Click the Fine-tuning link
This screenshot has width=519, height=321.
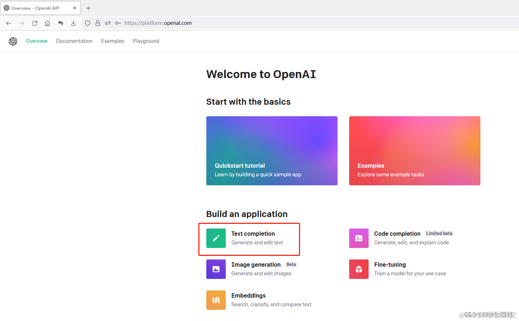[390, 265]
